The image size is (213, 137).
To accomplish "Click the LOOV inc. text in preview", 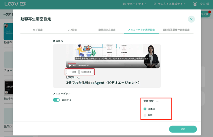I will [x=73, y=77].
